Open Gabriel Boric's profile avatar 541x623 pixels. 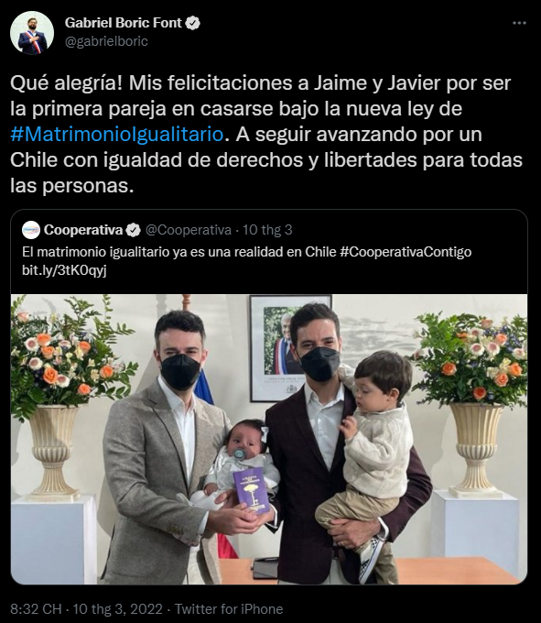point(32,33)
